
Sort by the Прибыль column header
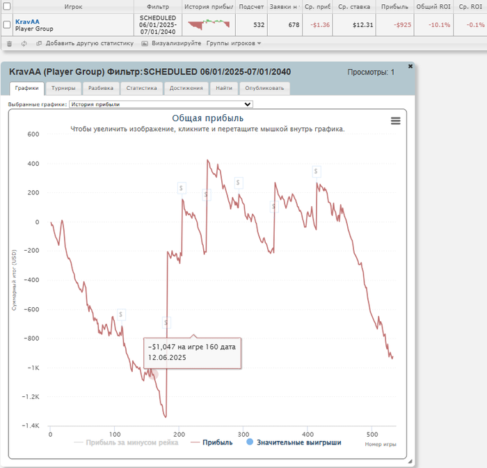pyautogui.click(x=394, y=6)
